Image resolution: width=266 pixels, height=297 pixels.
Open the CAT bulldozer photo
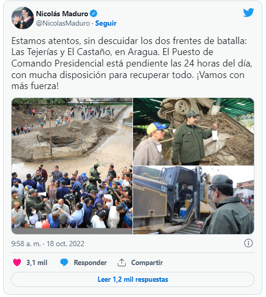click(194, 200)
